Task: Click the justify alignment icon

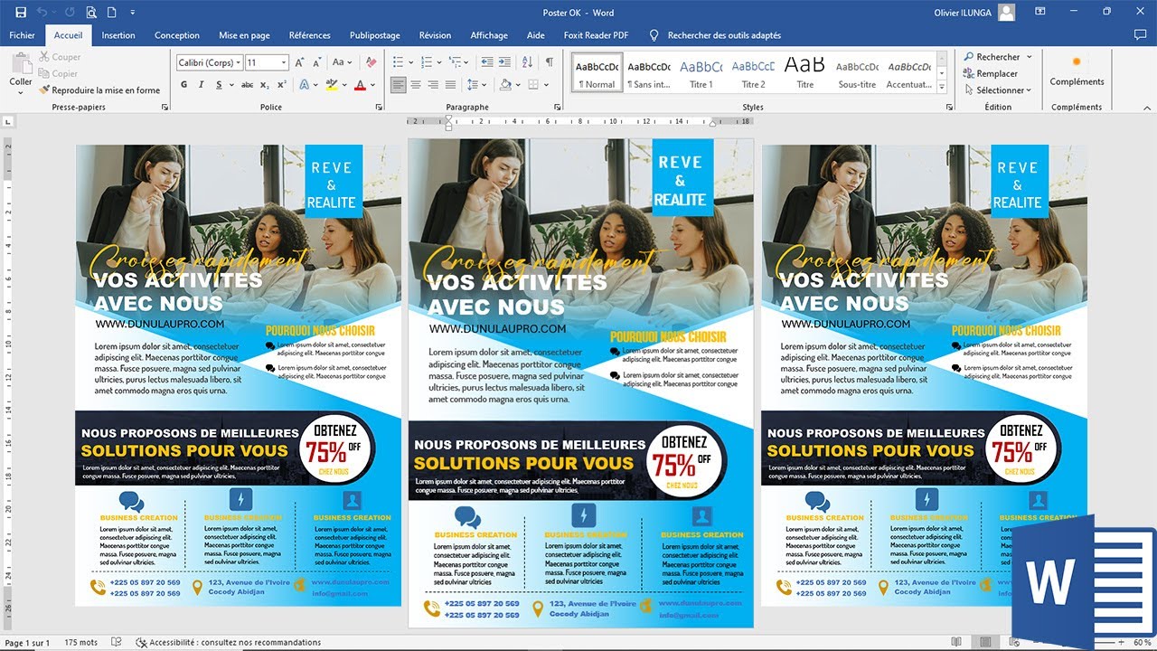Action: (x=451, y=85)
